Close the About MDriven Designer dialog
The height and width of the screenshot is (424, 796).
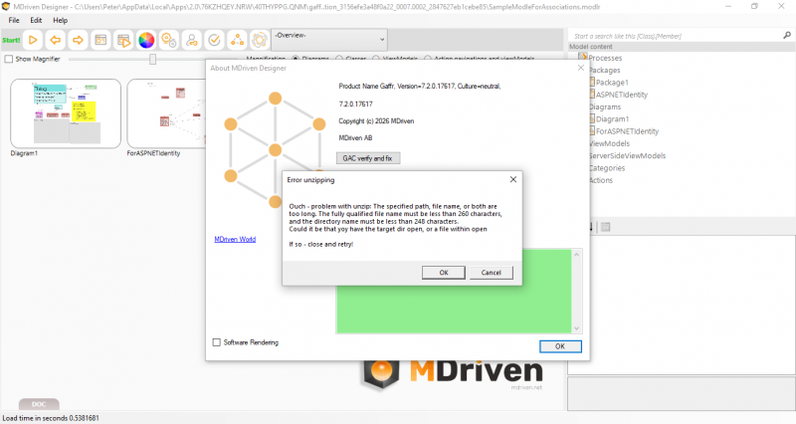(x=581, y=68)
